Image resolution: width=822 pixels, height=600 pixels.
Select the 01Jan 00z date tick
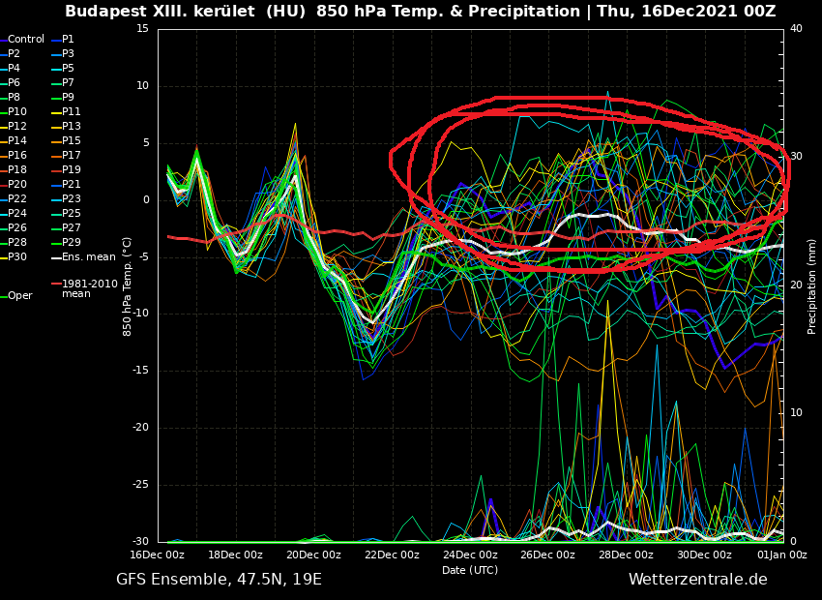coord(781,555)
